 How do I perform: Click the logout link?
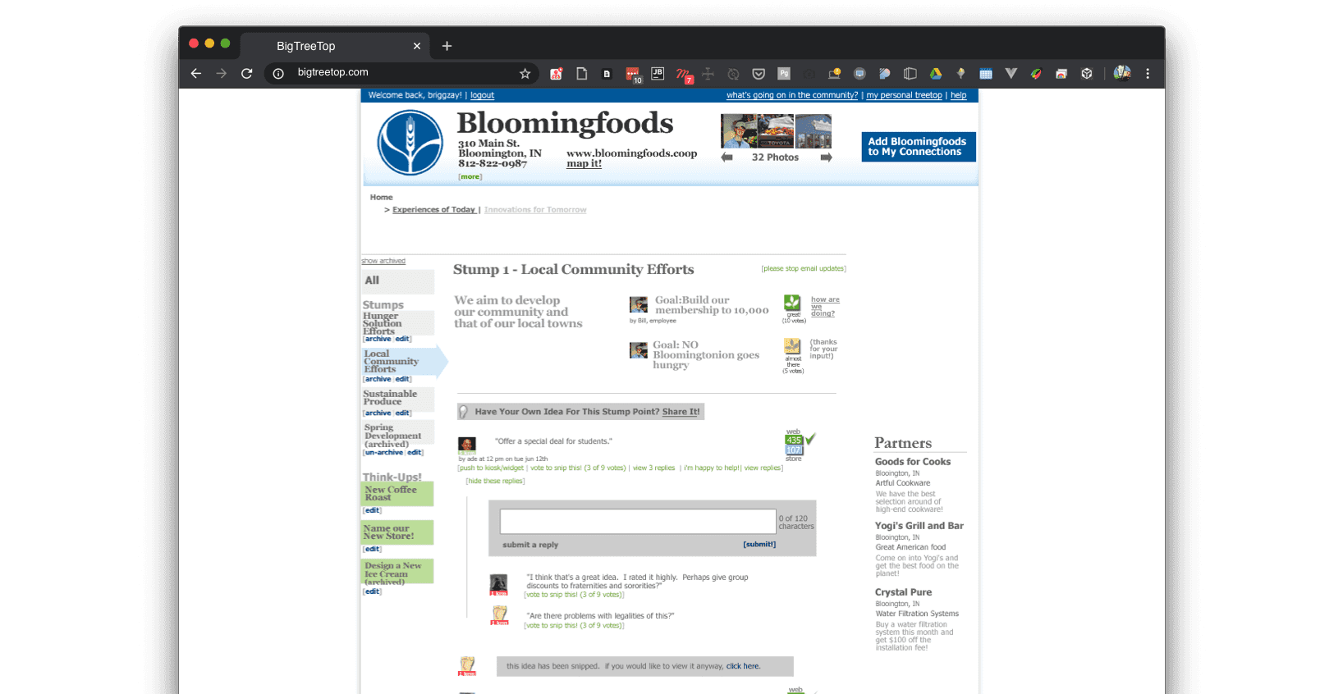[482, 95]
